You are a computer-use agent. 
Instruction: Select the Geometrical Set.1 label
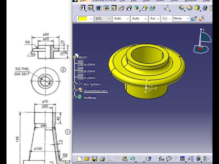coord(96,91)
